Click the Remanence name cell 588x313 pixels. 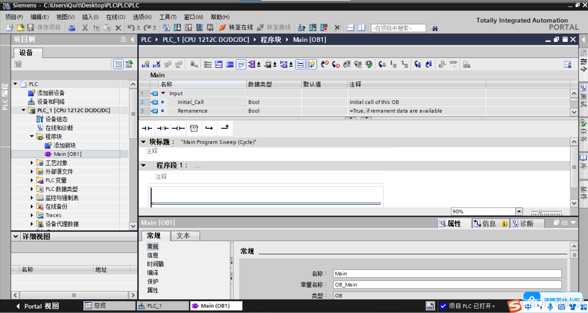click(202, 111)
